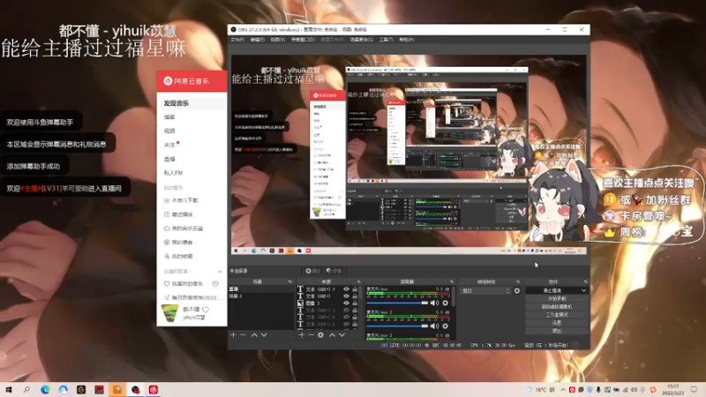
Task: Click heart-mode icon beside 我喜欢的音乐
Action: 215,284
